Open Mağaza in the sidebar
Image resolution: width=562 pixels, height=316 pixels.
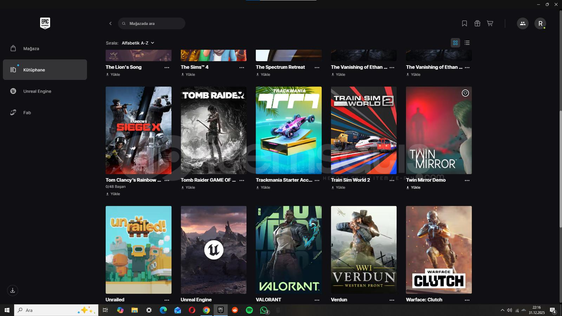pyautogui.click(x=45, y=48)
